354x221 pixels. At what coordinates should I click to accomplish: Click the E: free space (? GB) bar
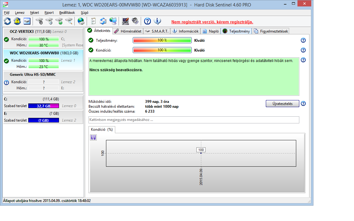point(44,120)
